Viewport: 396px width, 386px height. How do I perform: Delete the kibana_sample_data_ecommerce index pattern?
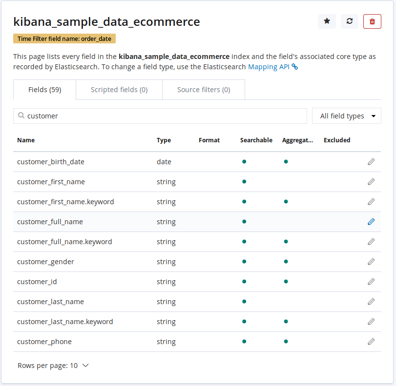coord(372,21)
